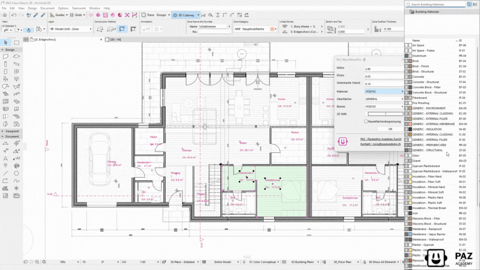Open the Material dropdown showing MISSING
This screenshot has width=480, height=270.
[x=384, y=91]
